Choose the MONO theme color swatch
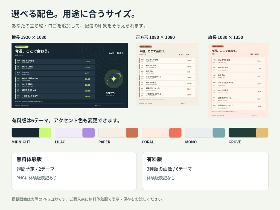The image size is (280, 210). (x=205, y=133)
